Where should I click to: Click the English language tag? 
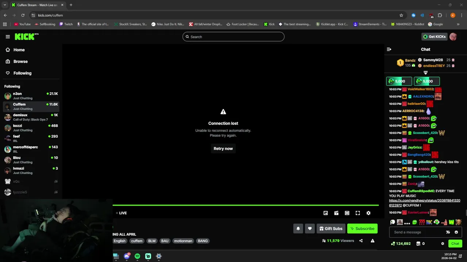click(x=119, y=241)
